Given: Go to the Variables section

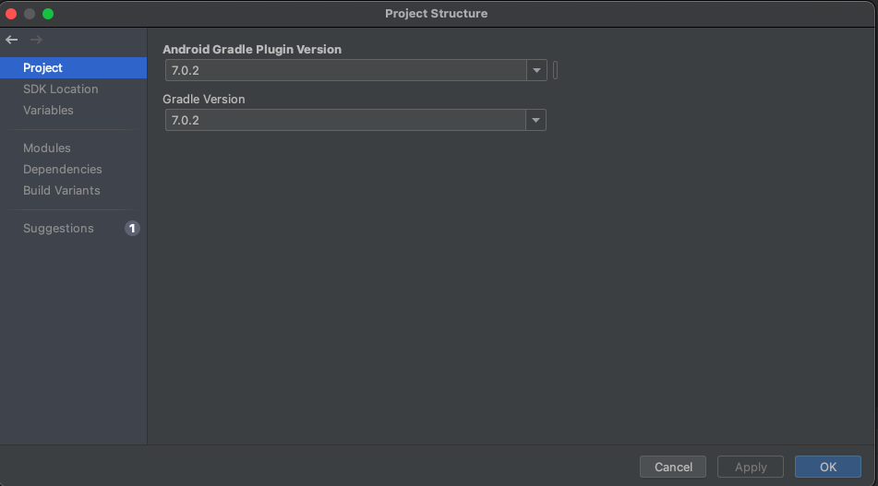Looking at the screenshot, I should (48, 110).
